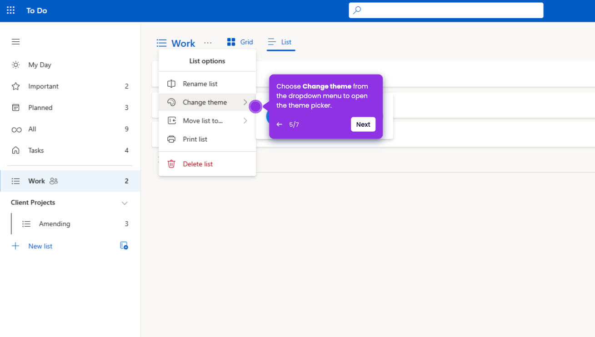The height and width of the screenshot is (337, 595).
Task: Click the count 4 beside Tasks
Action: [x=127, y=150]
